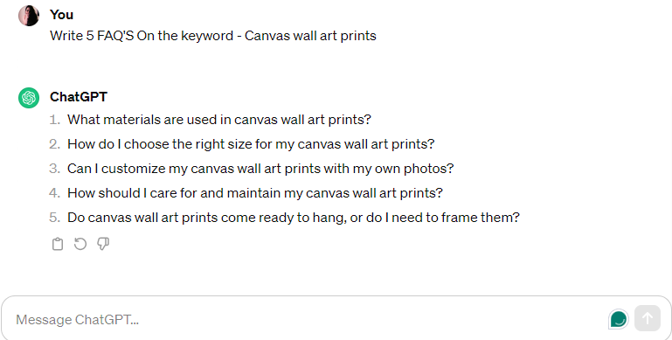Click the list number 3 marker
The image size is (672, 340).
click(54, 169)
